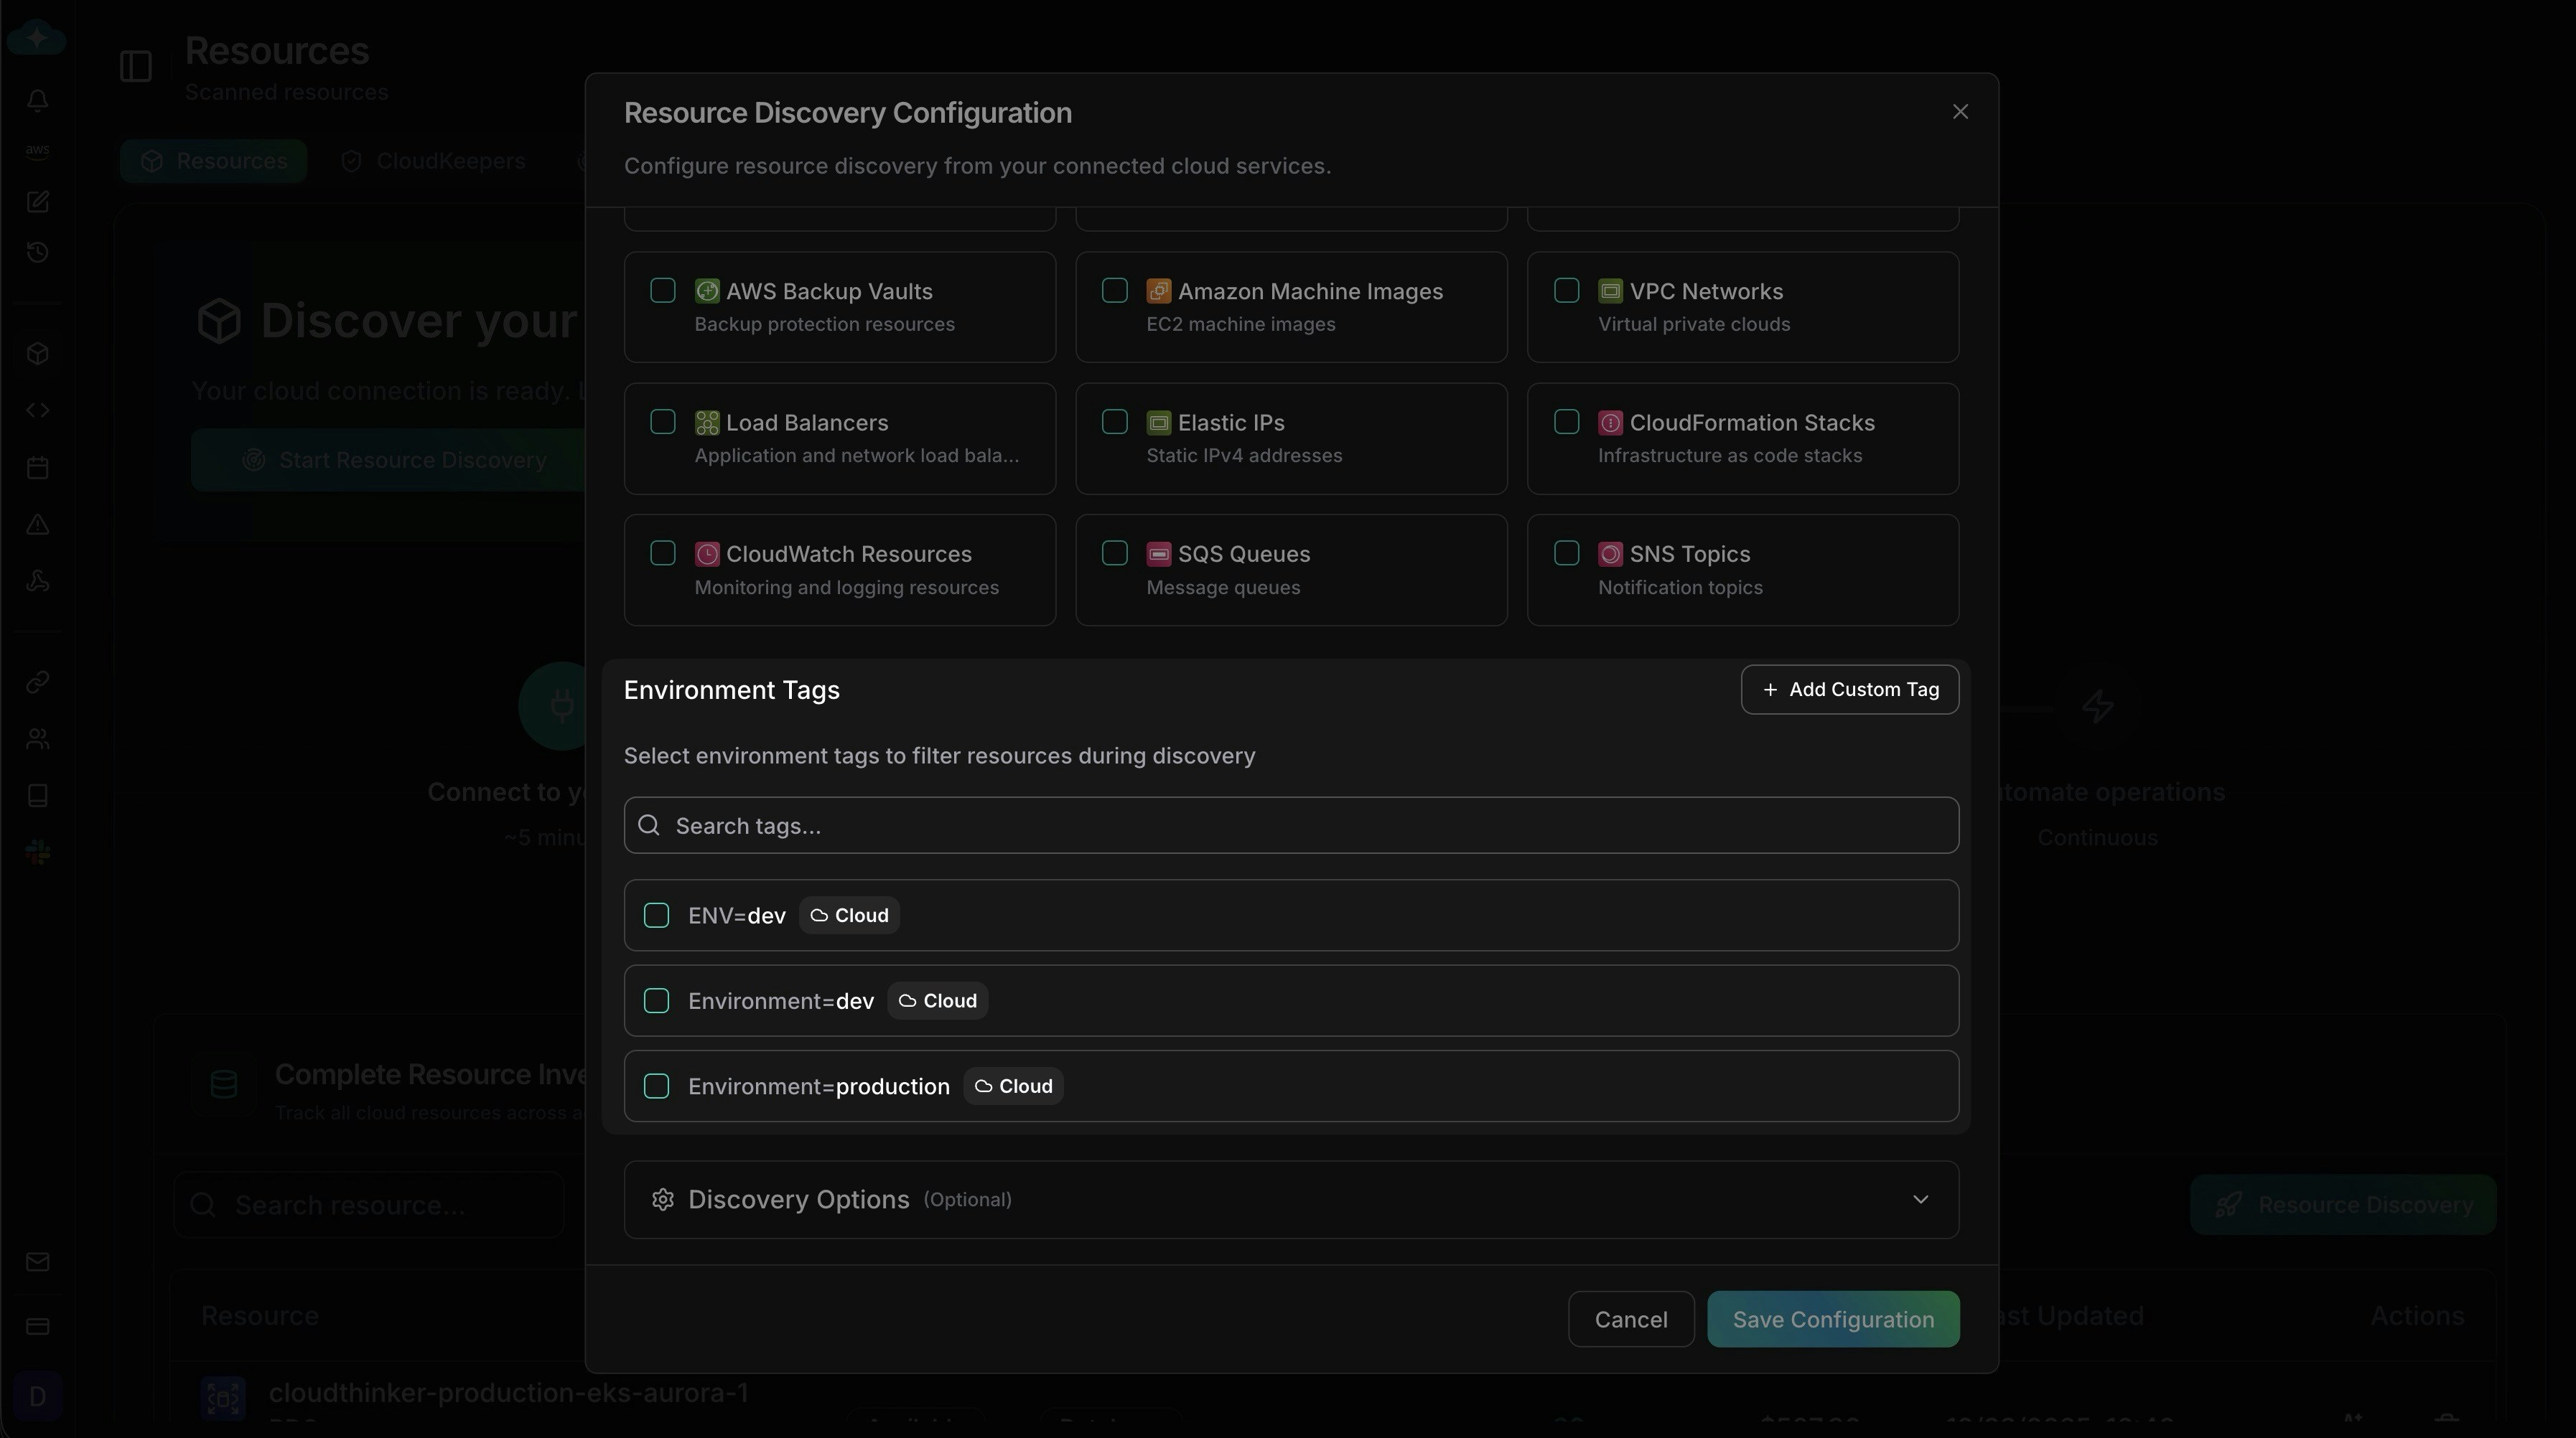Open the alerts warning-triangle sidebar icon
2576x1438 pixels.
tap(37, 525)
